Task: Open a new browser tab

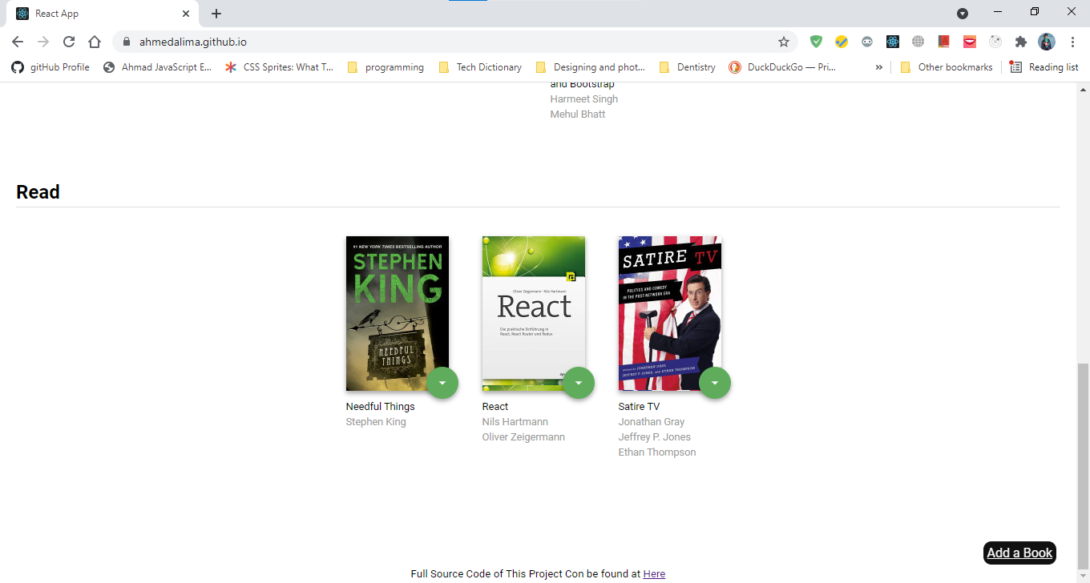Action: (216, 14)
